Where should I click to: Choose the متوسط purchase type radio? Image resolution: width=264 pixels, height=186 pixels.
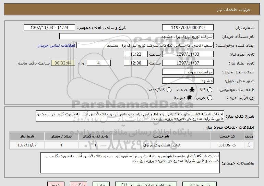pos(190,98)
